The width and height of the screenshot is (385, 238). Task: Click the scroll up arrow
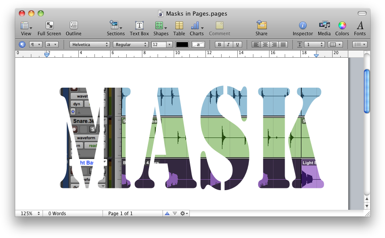pos(367,199)
